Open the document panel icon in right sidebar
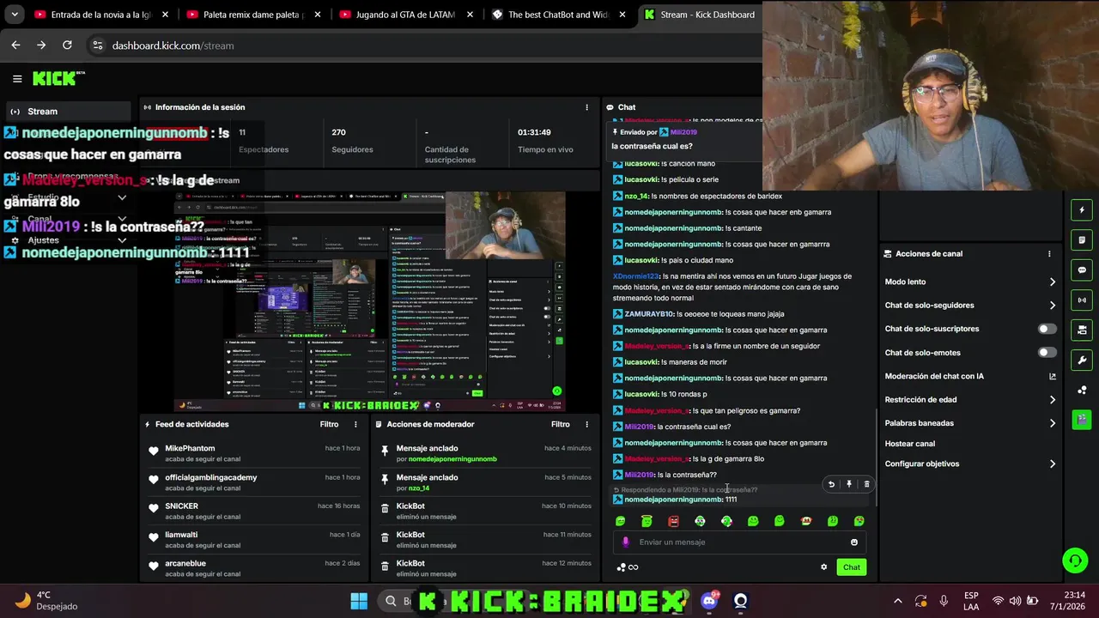Screen dimensions: 1099x618 coord(1082,239)
